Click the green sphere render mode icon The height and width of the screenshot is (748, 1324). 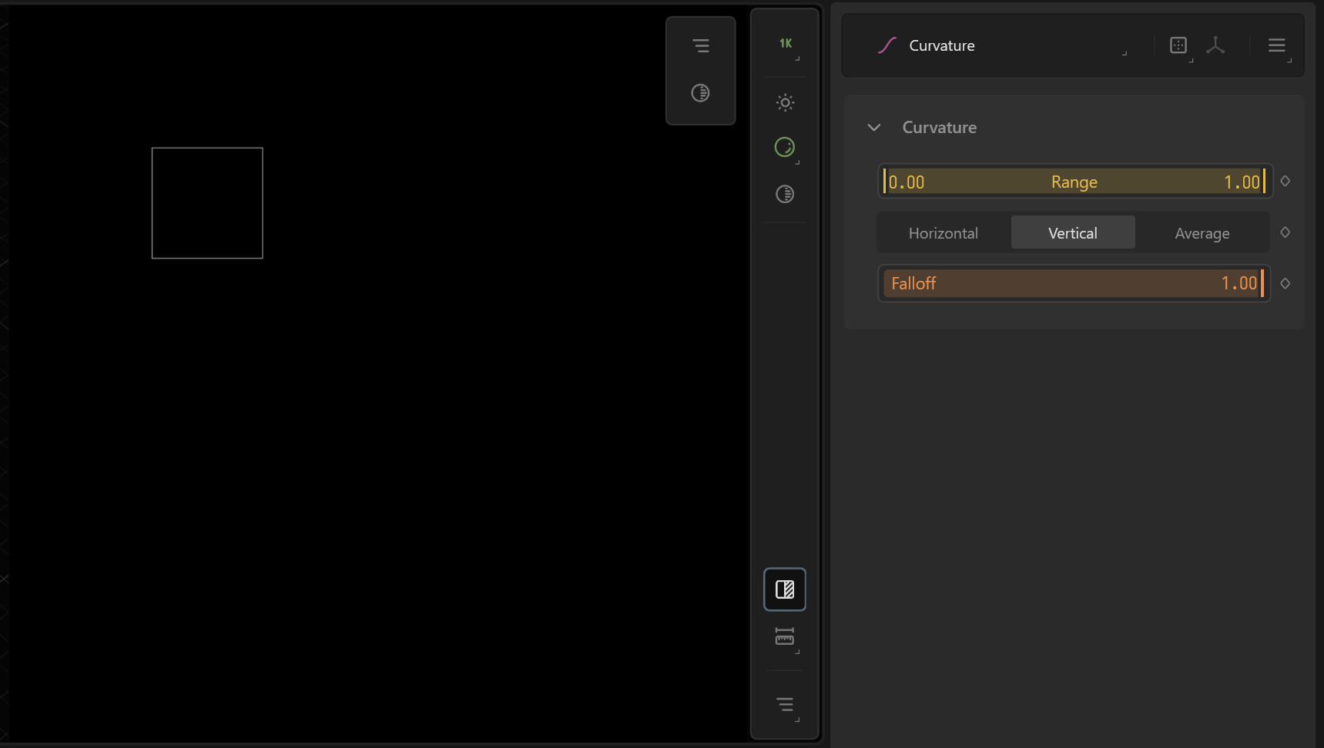pyautogui.click(x=784, y=147)
